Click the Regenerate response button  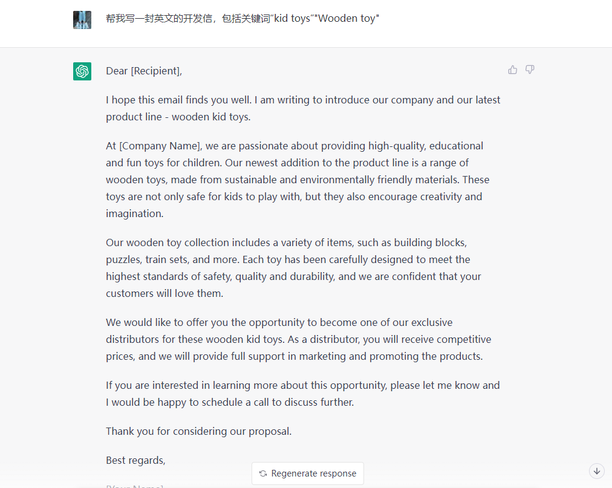pos(308,473)
